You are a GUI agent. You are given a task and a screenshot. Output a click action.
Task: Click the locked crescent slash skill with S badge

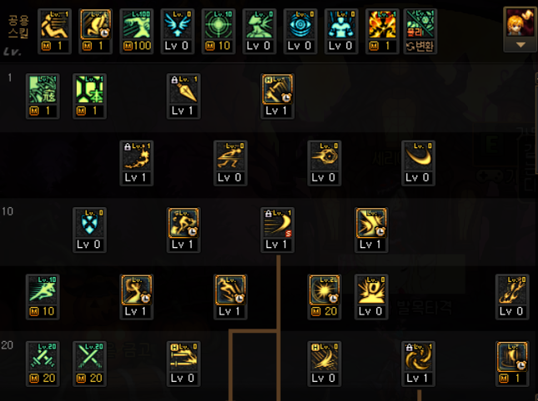point(277,230)
